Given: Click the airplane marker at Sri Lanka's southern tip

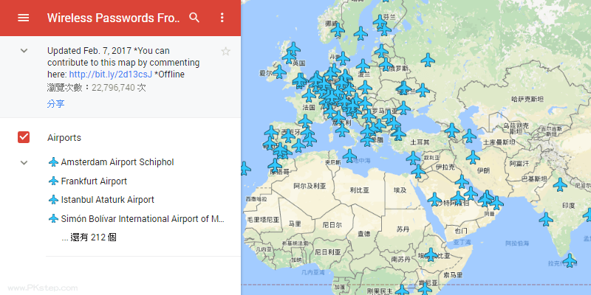Looking at the screenshot, I should (569, 260).
